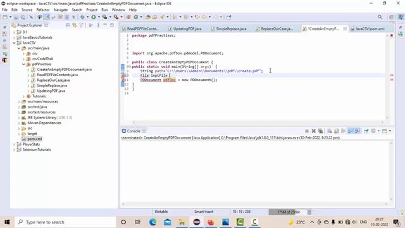Screen dimensions: 405x228
Task: Click Collapse All in Project Explorer
Action: pos(68,25)
